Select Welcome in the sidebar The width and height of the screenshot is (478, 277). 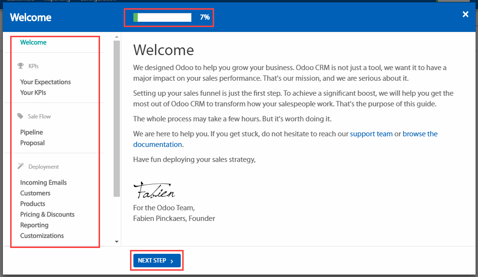coord(33,43)
